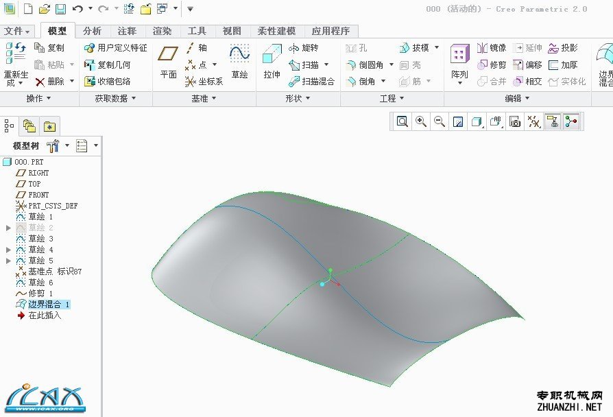The image size is (613, 417).
Task: Open the 编辑 group dropdown
Action: [x=517, y=99]
